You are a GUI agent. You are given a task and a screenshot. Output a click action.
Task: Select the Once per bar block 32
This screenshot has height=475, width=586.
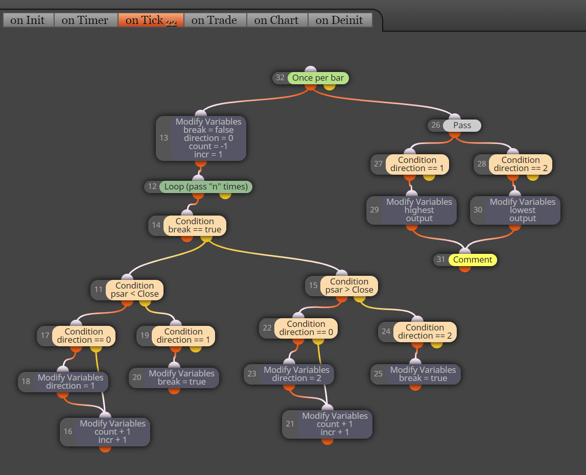[x=311, y=78]
